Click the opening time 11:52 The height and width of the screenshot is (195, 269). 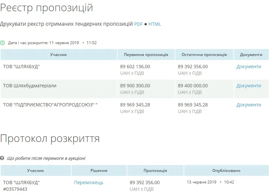click(92, 43)
